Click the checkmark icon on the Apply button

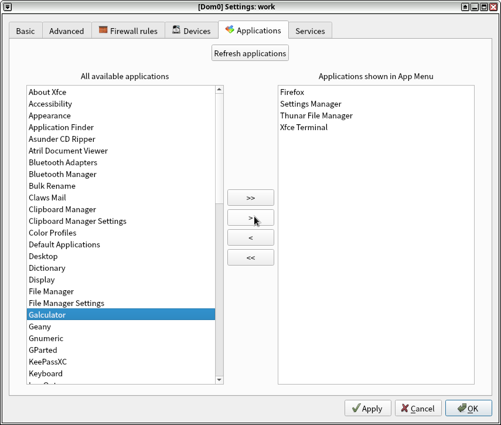point(355,408)
